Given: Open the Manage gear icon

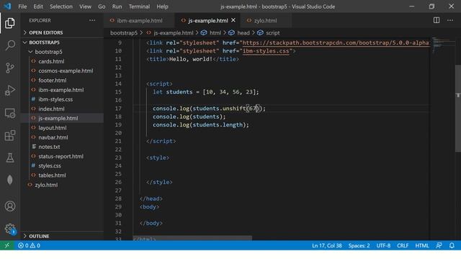Looking at the screenshot, I should (x=10, y=229).
